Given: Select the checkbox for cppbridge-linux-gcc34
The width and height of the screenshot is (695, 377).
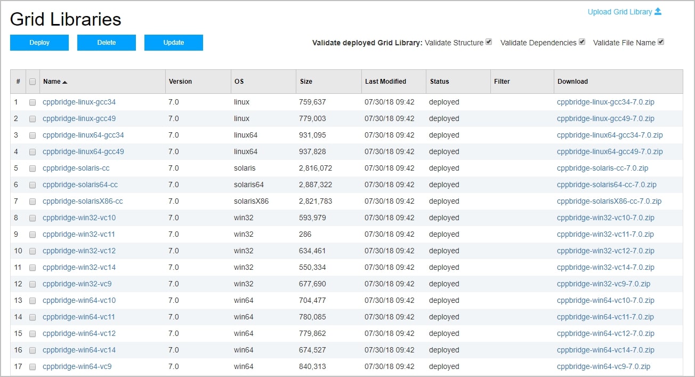Looking at the screenshot, I should click(33, 102).
